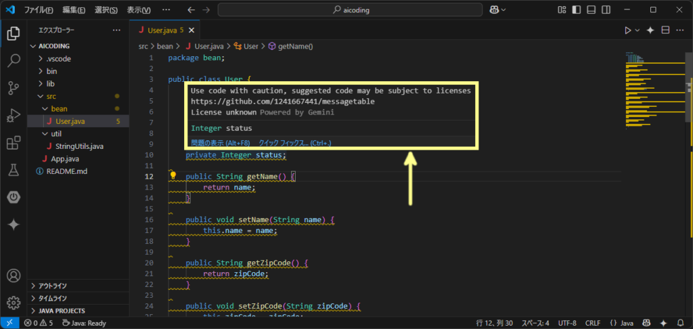Open the 表示(V) menu
This screenshot has height=329, width=693.
coord(139,9)
